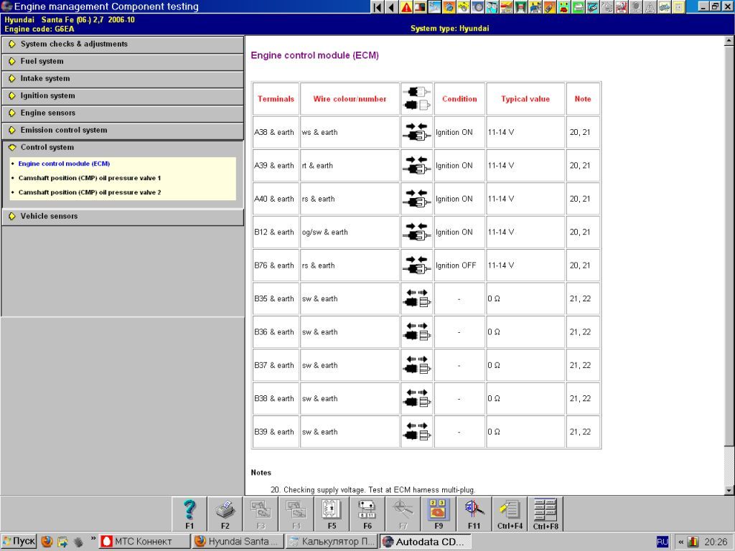Go to first page using top toolbar arrow
Viewport: 735px width, 551px height.
378,7
